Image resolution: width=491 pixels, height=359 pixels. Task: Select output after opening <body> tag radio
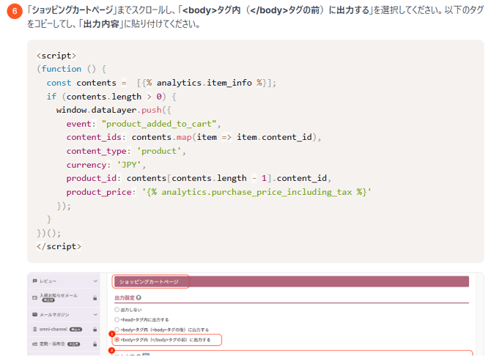[x=117, y=330]
